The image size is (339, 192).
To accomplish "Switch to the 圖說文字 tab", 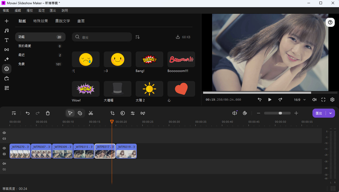I will tap(63, 21).
